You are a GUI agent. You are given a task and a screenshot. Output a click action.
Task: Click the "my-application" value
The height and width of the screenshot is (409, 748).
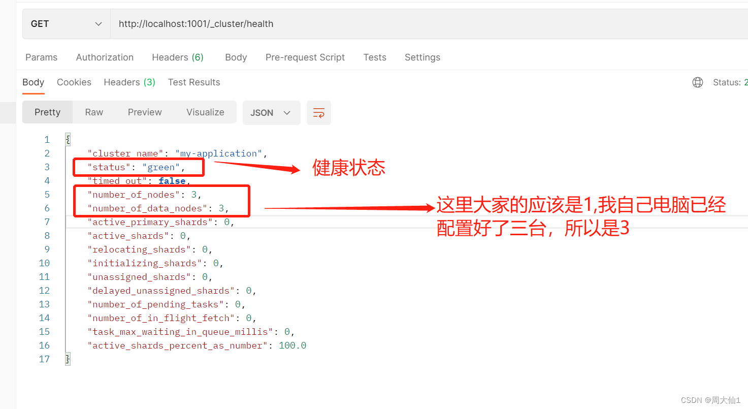click(218, 153)
